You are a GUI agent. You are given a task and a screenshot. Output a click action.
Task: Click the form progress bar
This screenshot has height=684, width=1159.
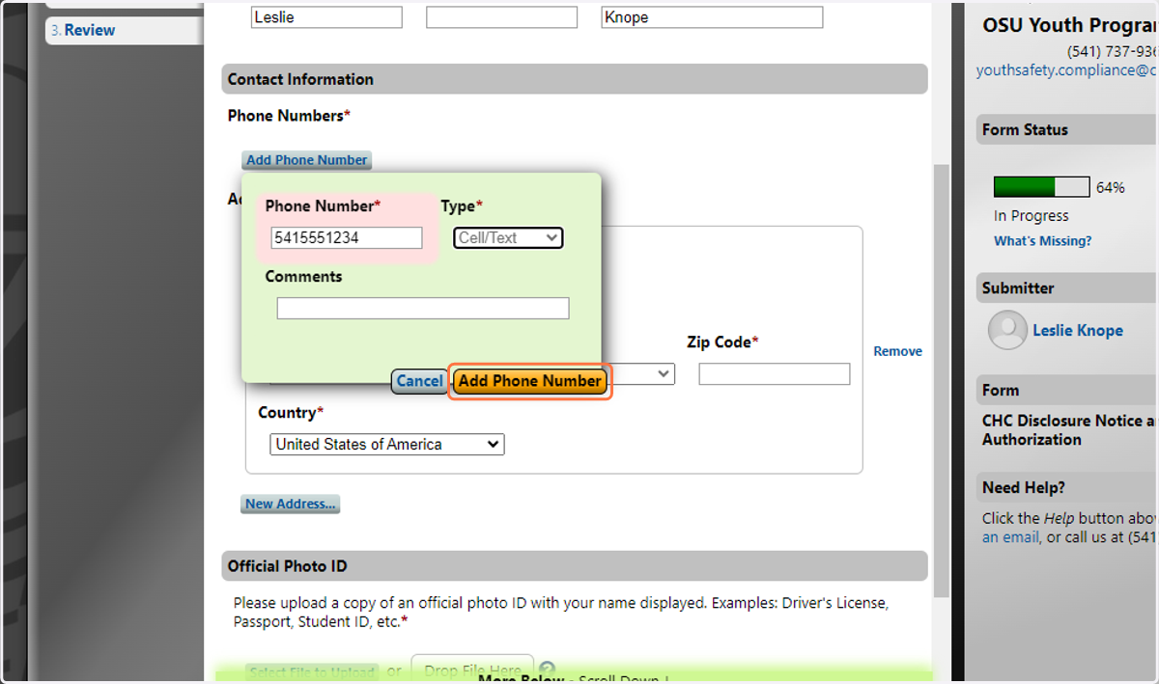click(x=1041, y=187)
